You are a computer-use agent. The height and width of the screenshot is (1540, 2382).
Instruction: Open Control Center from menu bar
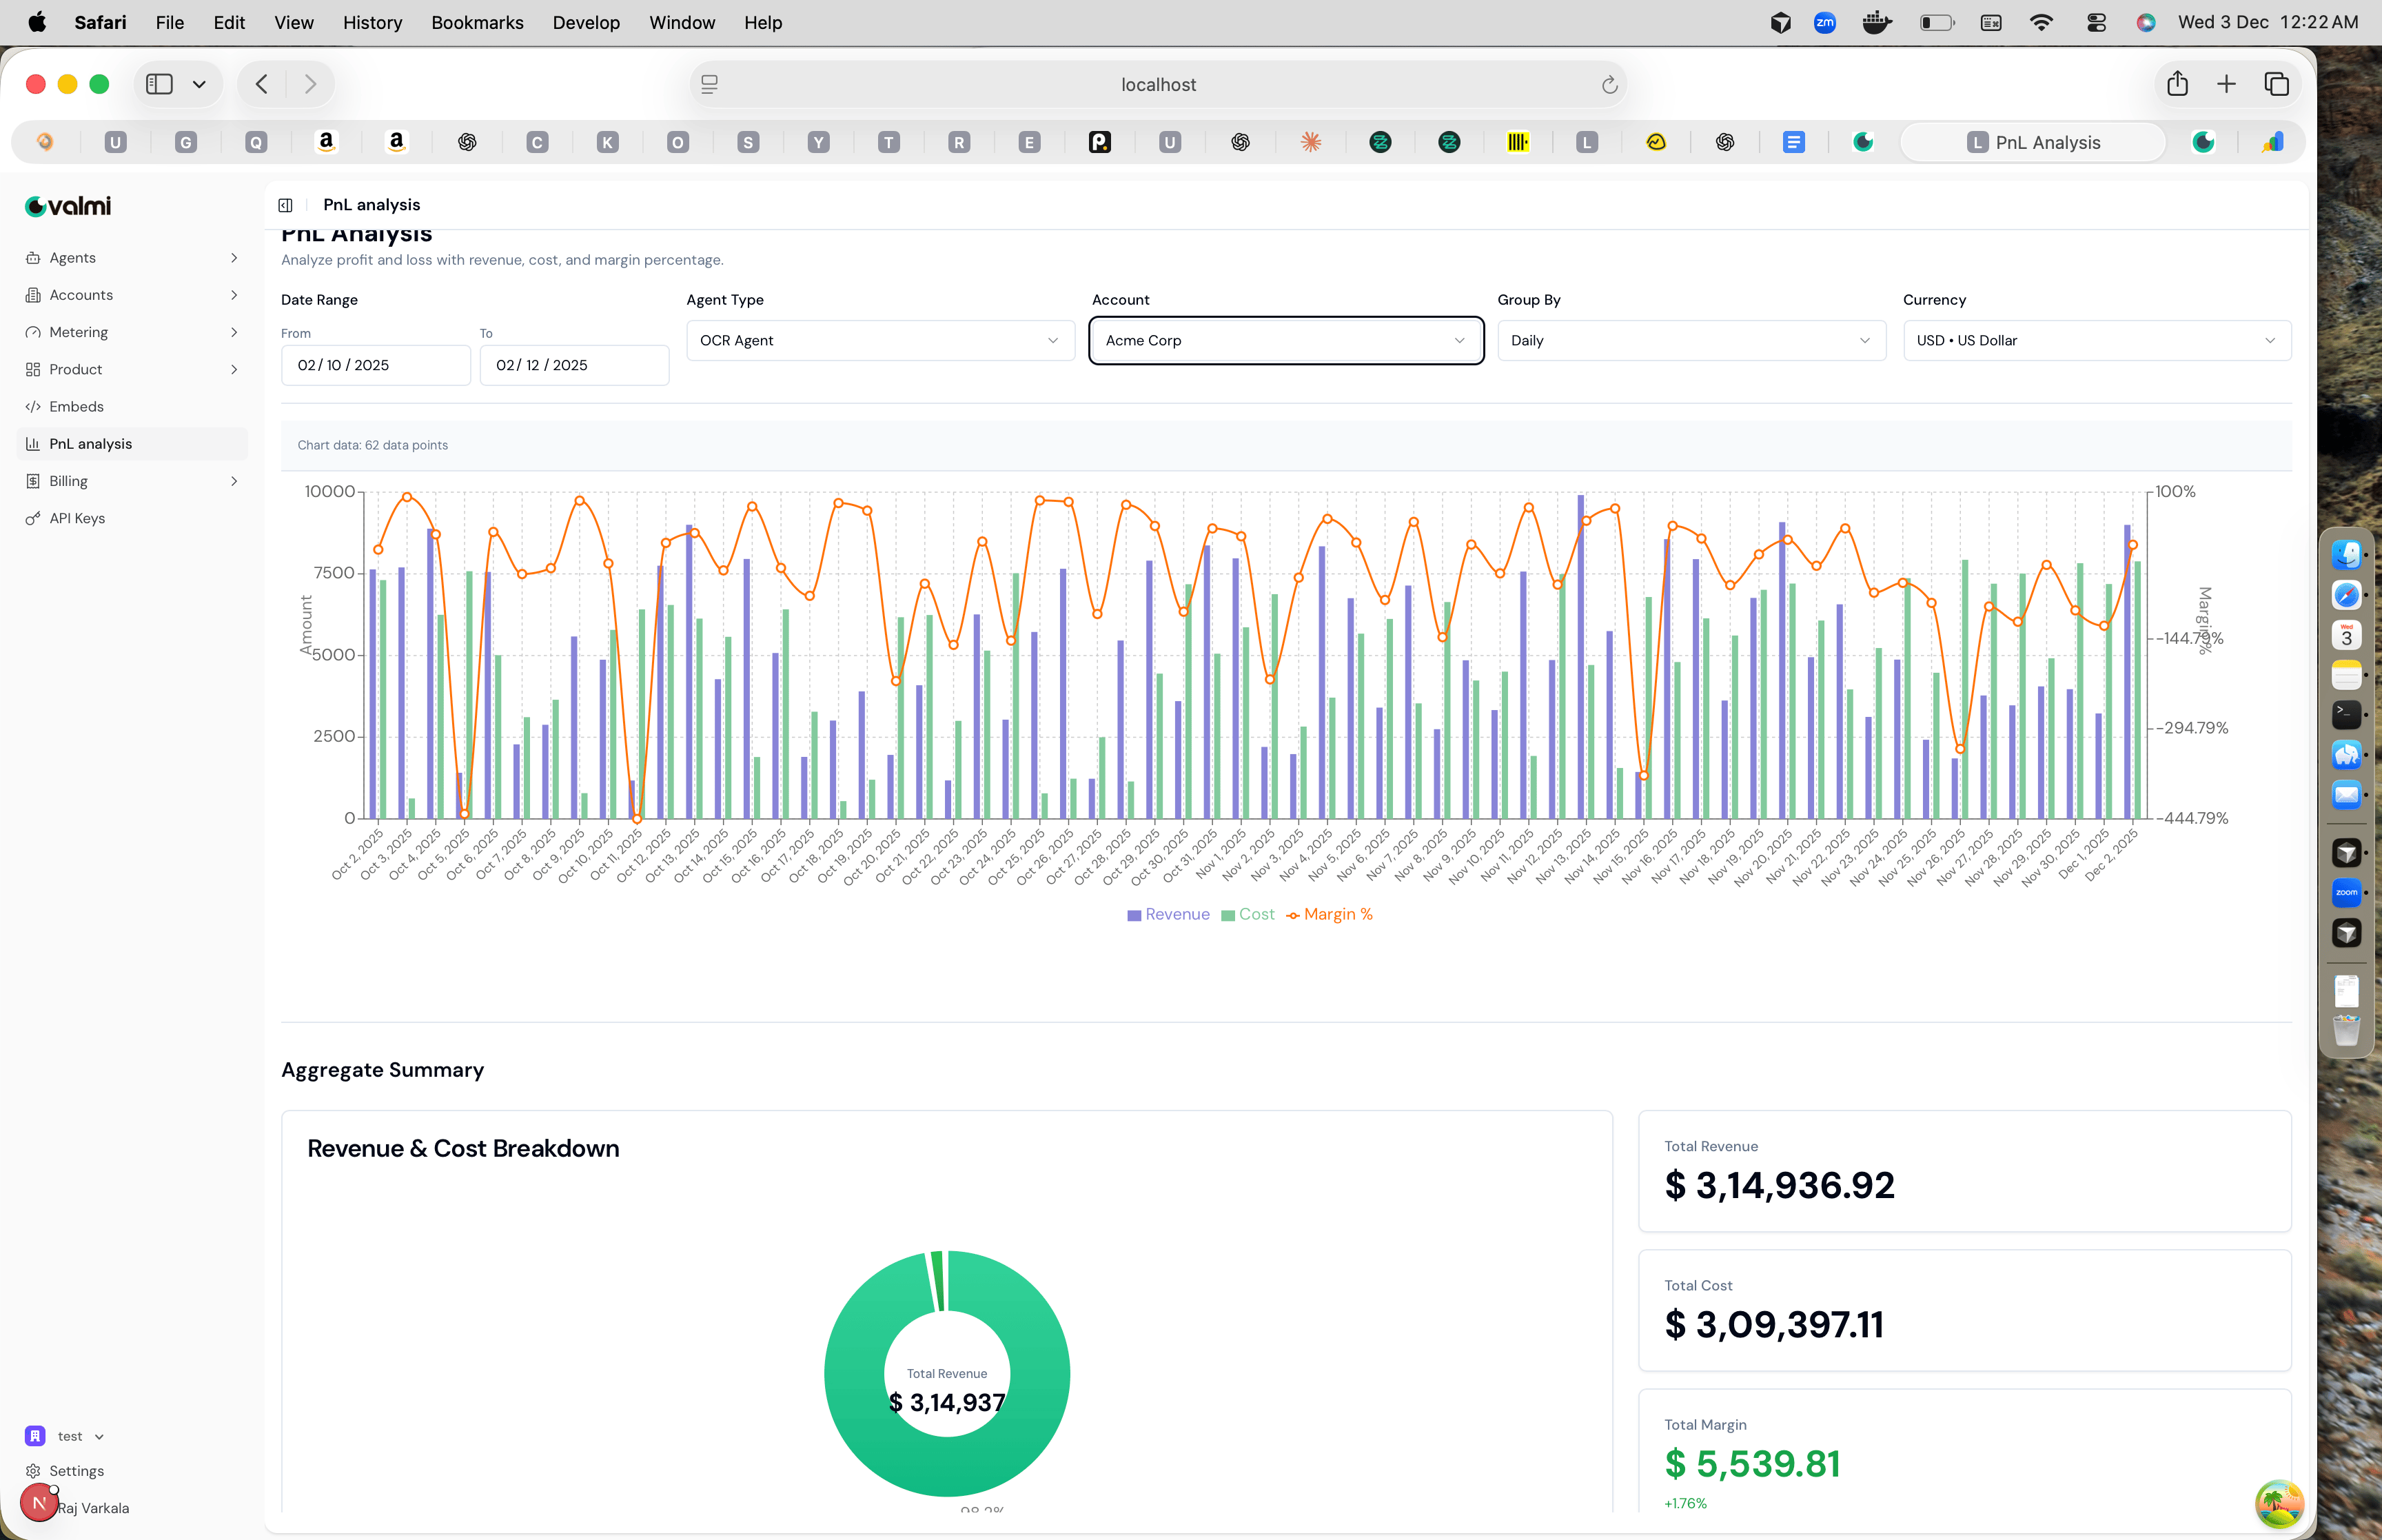click(x=2096, y=22)
